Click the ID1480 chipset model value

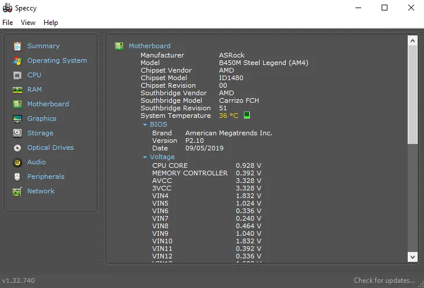pyautogui.click(x=231, y=78)
